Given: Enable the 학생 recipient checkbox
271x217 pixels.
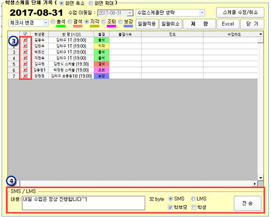Looking at the screenshot, I should (x=194, y=208).
